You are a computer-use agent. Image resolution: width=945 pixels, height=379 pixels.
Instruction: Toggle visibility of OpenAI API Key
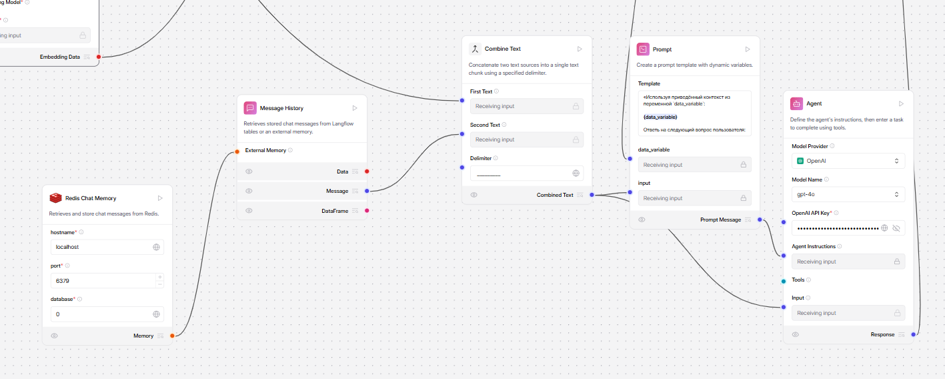tap(896, 228)
